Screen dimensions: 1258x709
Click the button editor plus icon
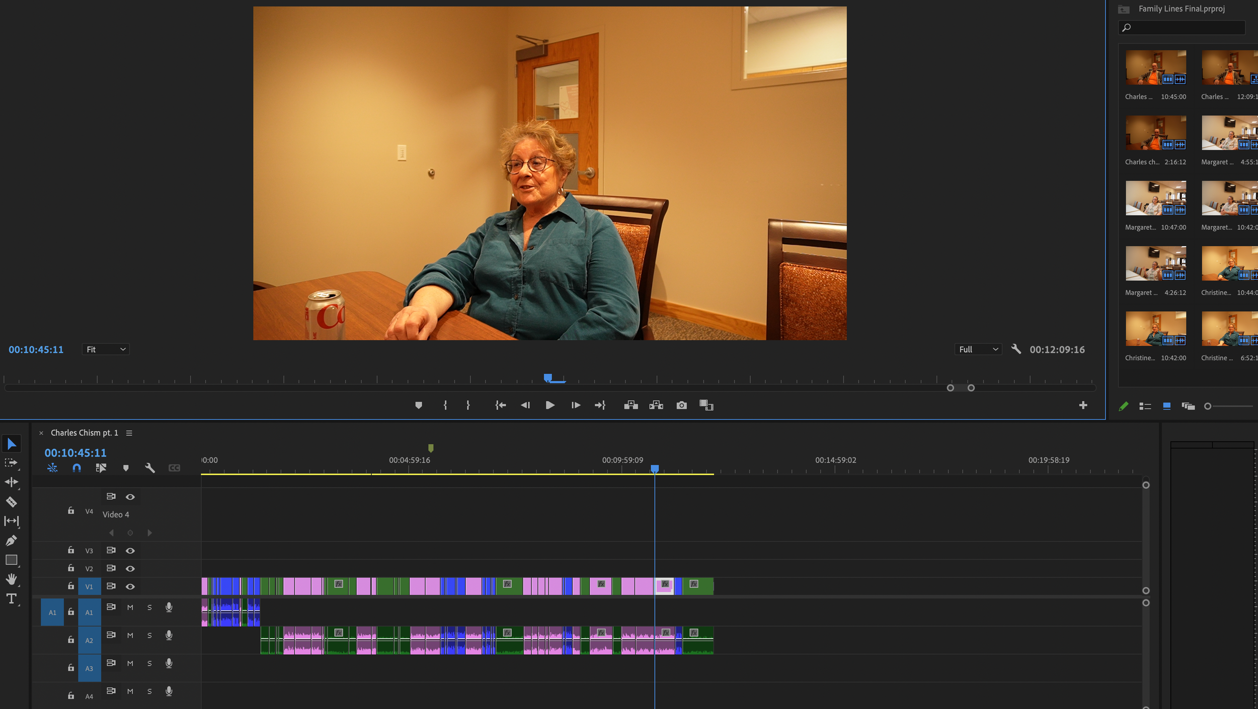coord(1083,405)
